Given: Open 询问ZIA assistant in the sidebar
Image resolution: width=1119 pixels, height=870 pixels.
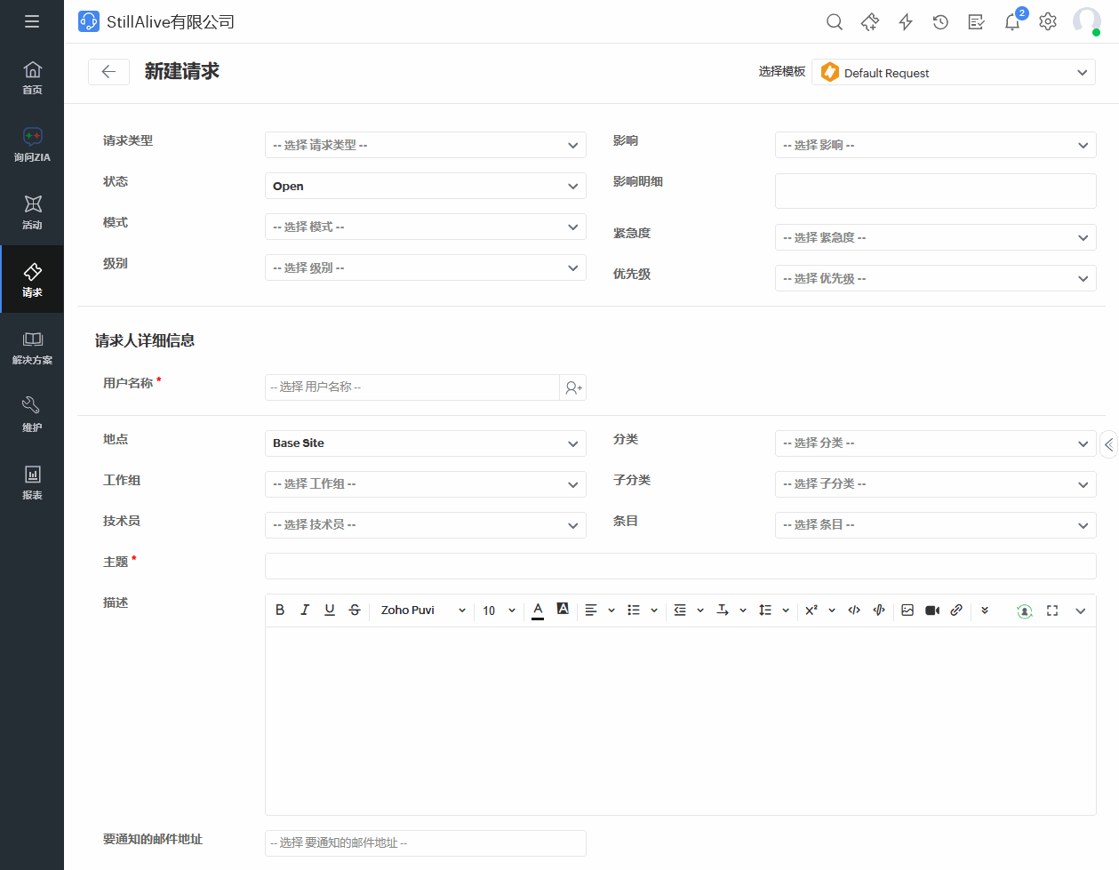Looking at the screenshot, I should [32, 144].
